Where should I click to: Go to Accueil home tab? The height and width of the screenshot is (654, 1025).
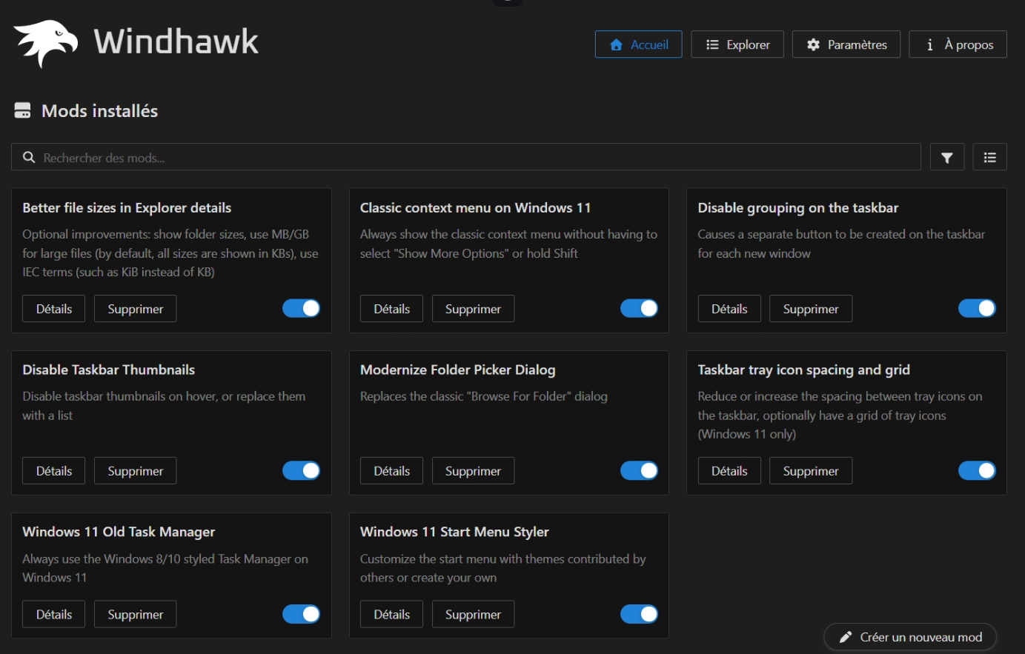(x=638, y=44)
